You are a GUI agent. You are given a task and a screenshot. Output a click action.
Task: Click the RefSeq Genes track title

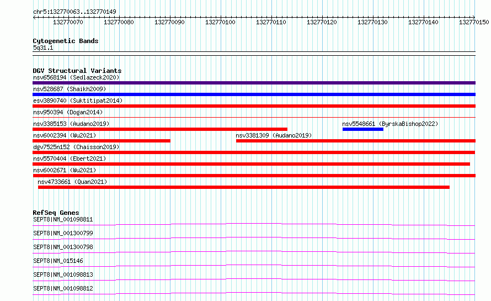click(56, 213)
